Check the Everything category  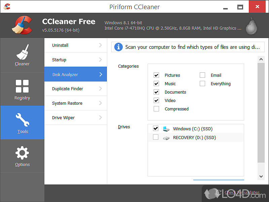(x=202, y=83)
